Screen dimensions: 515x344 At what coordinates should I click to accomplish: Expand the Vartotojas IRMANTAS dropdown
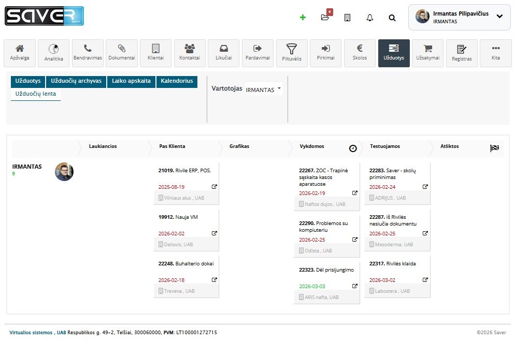point(264,89)
